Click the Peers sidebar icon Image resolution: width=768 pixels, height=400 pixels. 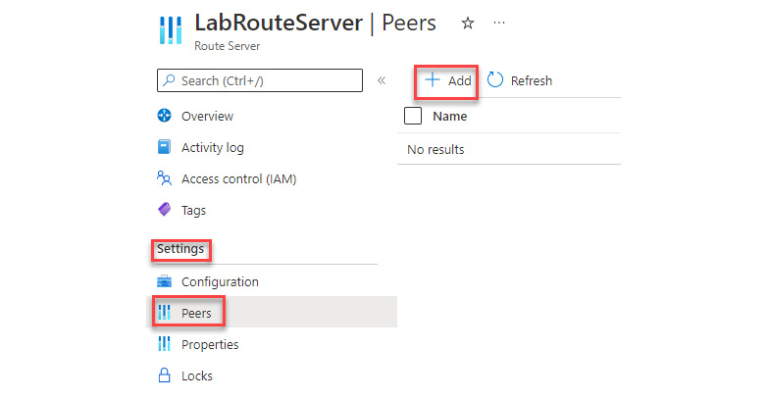point(164,313)
